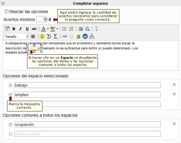This screenshot has width=181, height=143.
Task: Click the diagram structure icon
Action: click(x=92, y=36)
